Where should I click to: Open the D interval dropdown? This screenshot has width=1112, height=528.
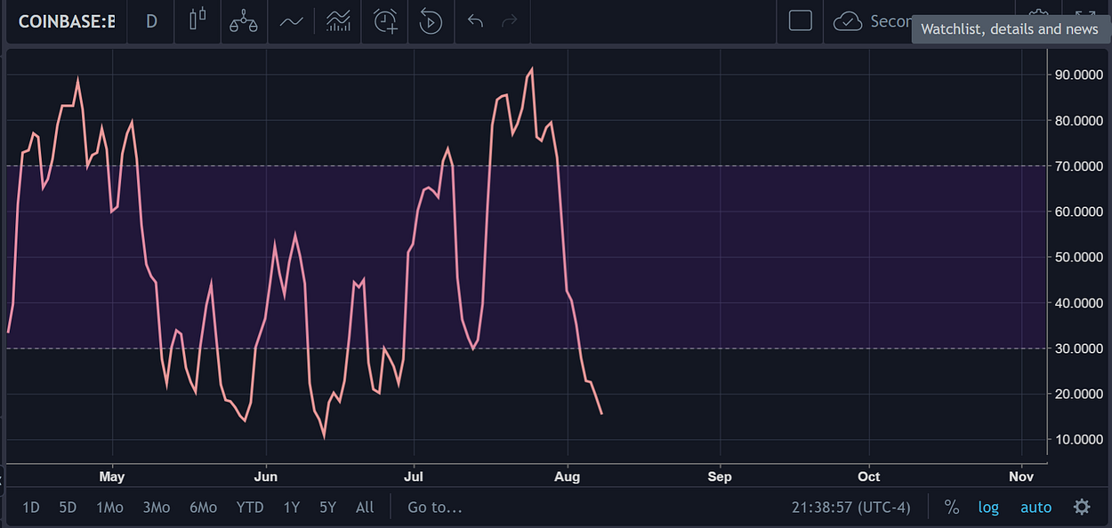coord(151,21)
